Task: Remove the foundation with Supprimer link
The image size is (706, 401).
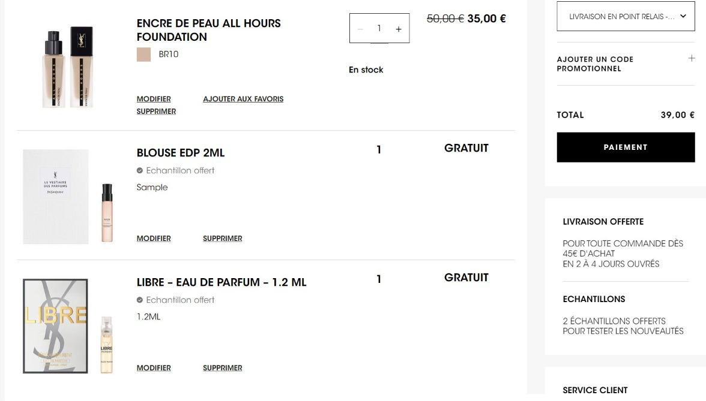Action: (156, 111)
